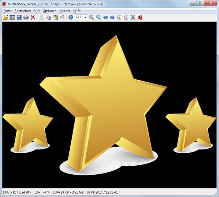Open the Bearbeiten menu
Viewport: 219px width, 197px height.
click(x=23, y=11)
